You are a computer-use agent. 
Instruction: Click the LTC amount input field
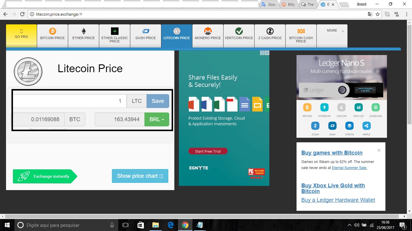tap(69, 101)
